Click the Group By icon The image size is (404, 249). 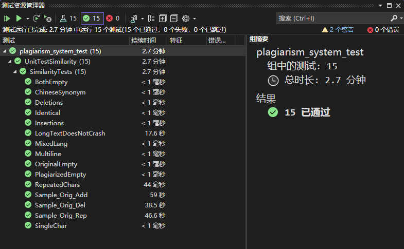[x=151, y=18]
